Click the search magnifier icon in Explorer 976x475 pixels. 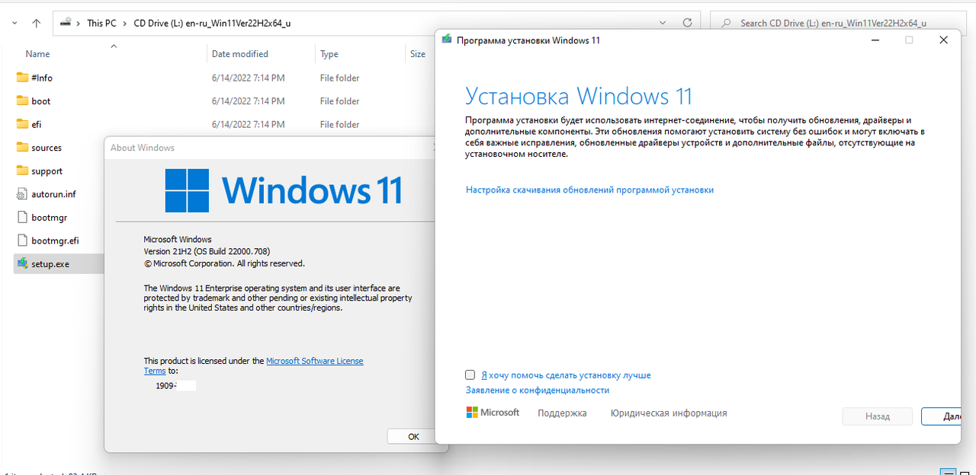pos(726,23)
